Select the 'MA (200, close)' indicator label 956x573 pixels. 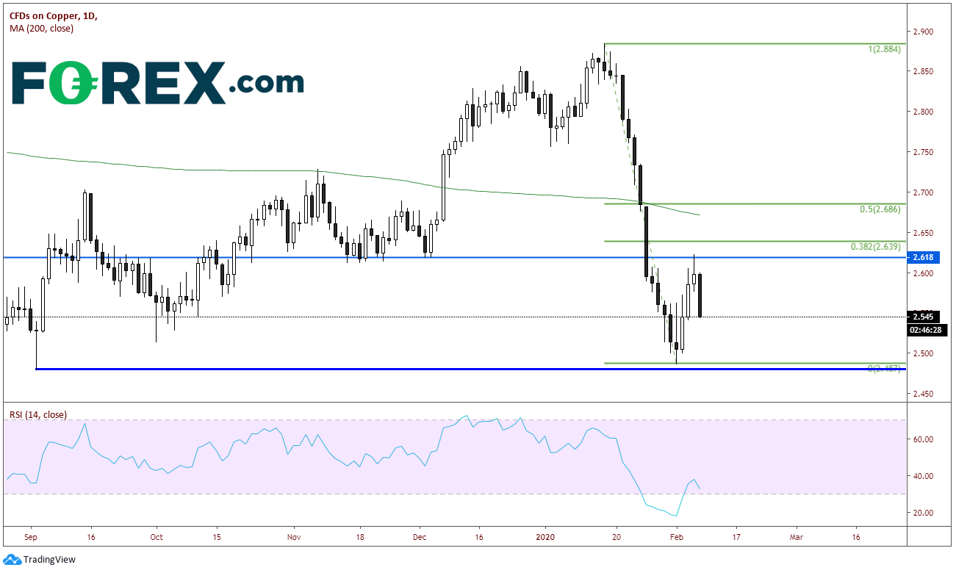pyautogui.click(x=41, y=28)
